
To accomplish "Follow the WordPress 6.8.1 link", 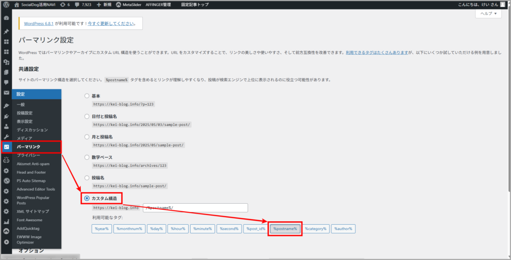I will [x=38, y=24].
